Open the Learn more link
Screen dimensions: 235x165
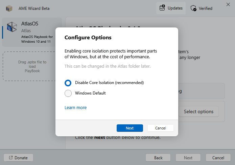click(x=75, y=107)
